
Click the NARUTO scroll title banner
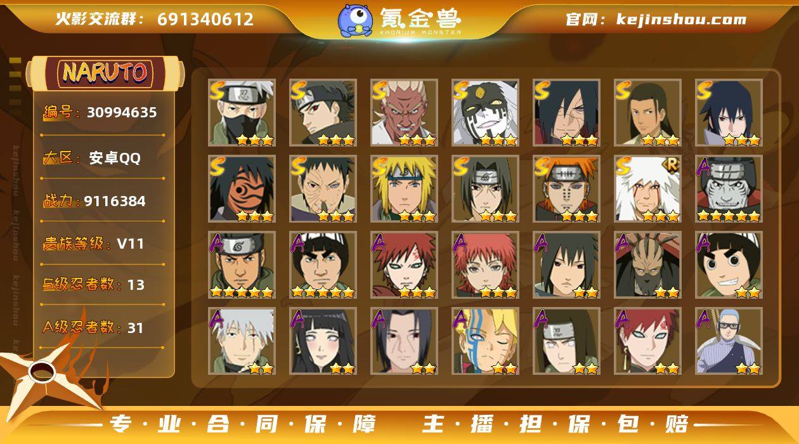(x=105, y=72)
